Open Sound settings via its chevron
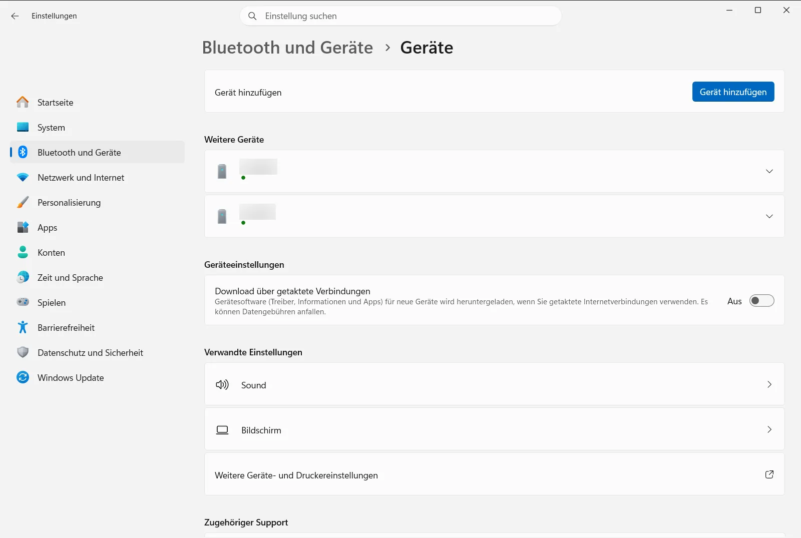This screenshot has width=801, height=538. [x=769, y=384]
